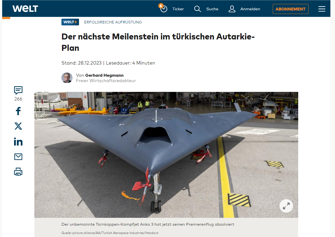Open the Ticker menu item
Viewport: 335px width, 237px height.
178,9
